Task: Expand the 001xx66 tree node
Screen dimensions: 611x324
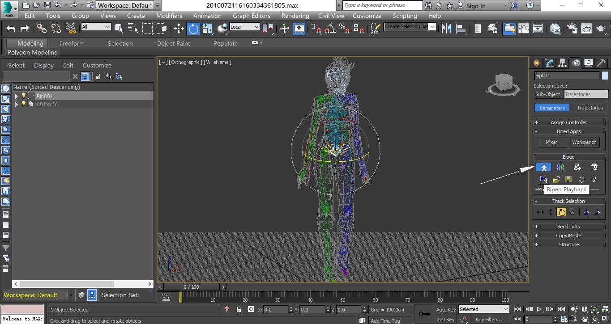Action: point(17,104)
